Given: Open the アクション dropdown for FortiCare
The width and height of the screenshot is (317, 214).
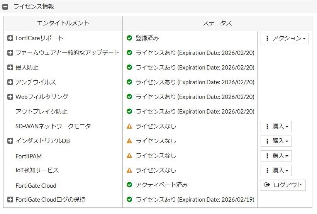Looking at the screenshot, I should 285,38.
